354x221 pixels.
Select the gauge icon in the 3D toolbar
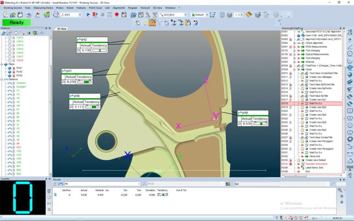[152, 23]
